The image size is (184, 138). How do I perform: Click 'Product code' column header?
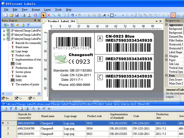(x=98, y=116)
